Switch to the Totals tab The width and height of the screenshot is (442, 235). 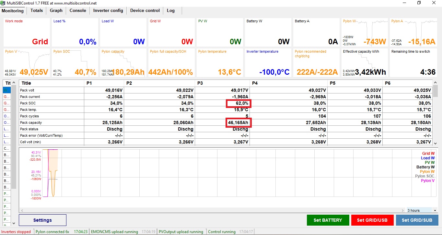[37, 11]
